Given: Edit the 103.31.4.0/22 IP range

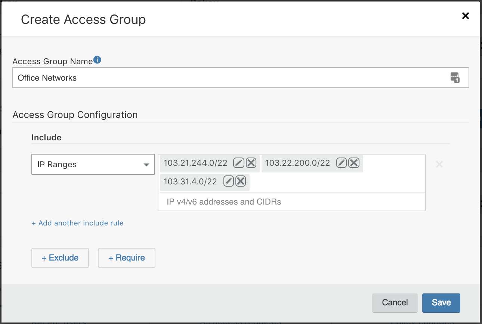Looking at the screenshot, I should click(228, 182).
